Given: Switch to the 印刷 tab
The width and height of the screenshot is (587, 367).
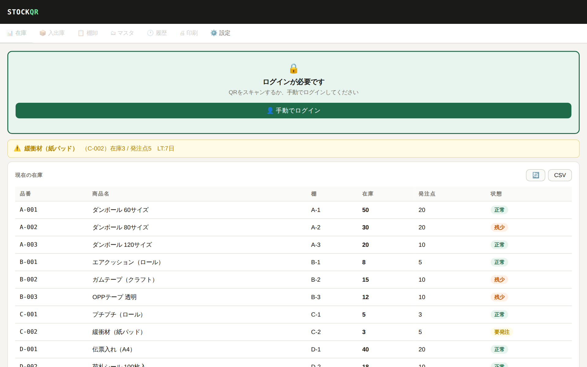Looking at the screenshot, I should (189, 33).
